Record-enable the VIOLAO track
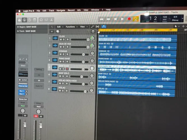 pyautogui.click(x=67, y=91)
